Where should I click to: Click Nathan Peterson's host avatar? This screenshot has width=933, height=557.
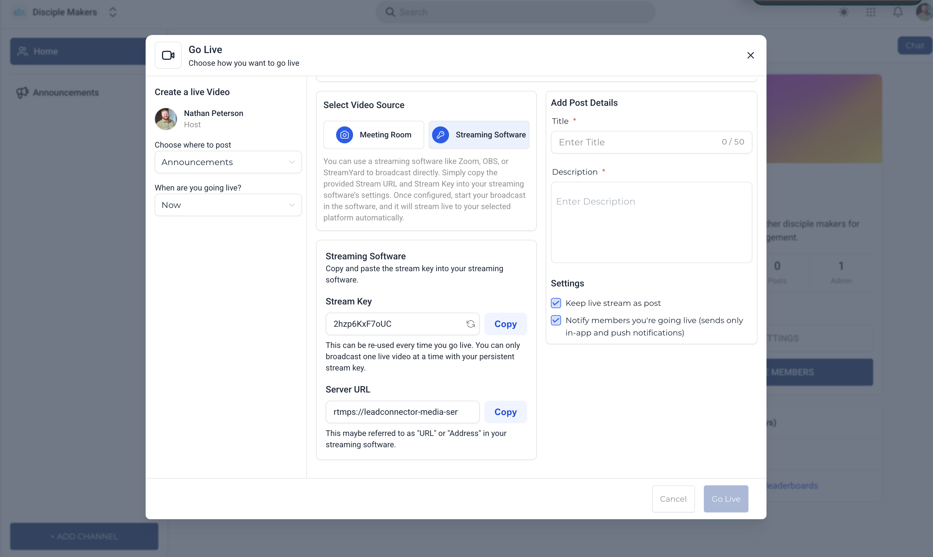[x=166, y=119]
